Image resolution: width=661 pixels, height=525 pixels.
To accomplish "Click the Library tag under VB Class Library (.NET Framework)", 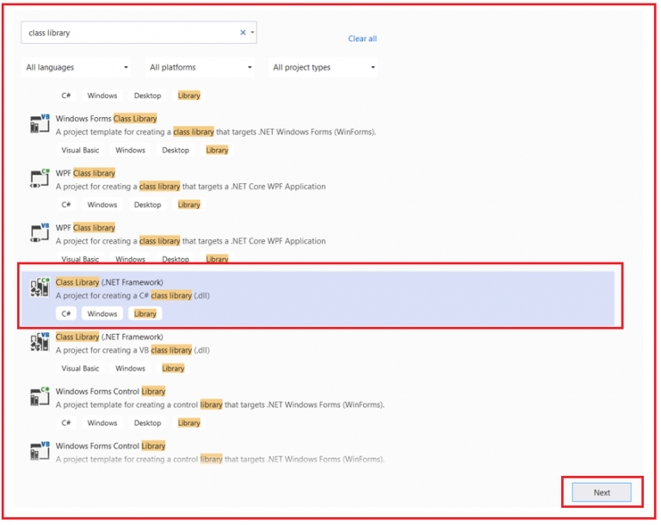I will click(x=173, y=368).
